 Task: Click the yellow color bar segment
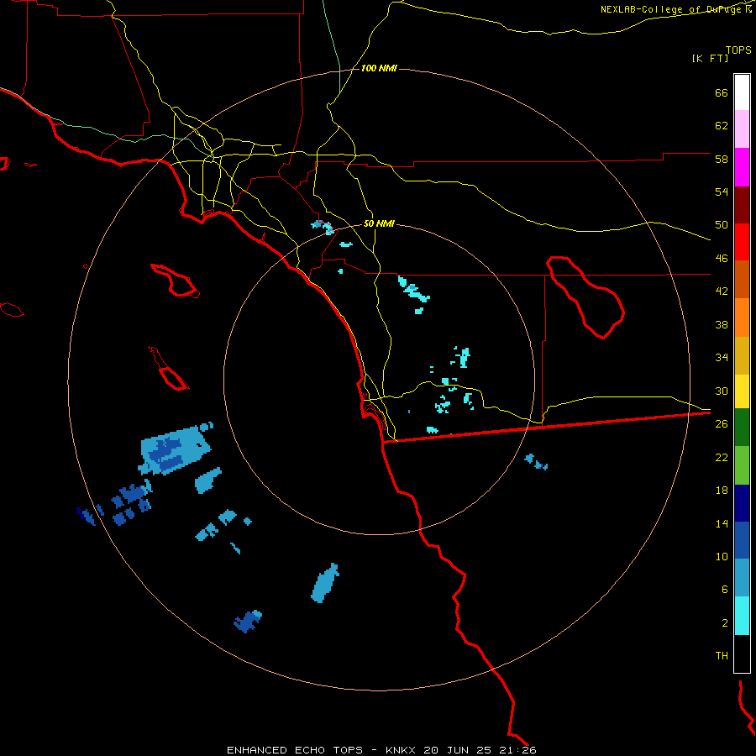pos(742,391)
